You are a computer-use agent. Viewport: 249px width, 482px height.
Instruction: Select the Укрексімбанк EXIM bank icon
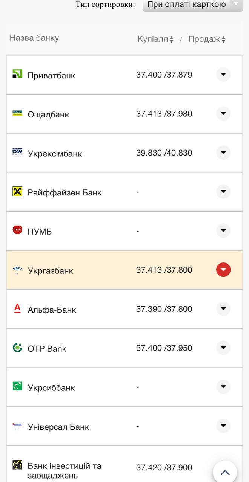[17, 153]
